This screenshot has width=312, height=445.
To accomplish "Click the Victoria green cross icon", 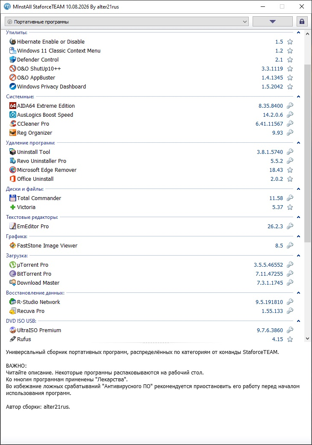I will pyautogui.click(x=12, y=207).
